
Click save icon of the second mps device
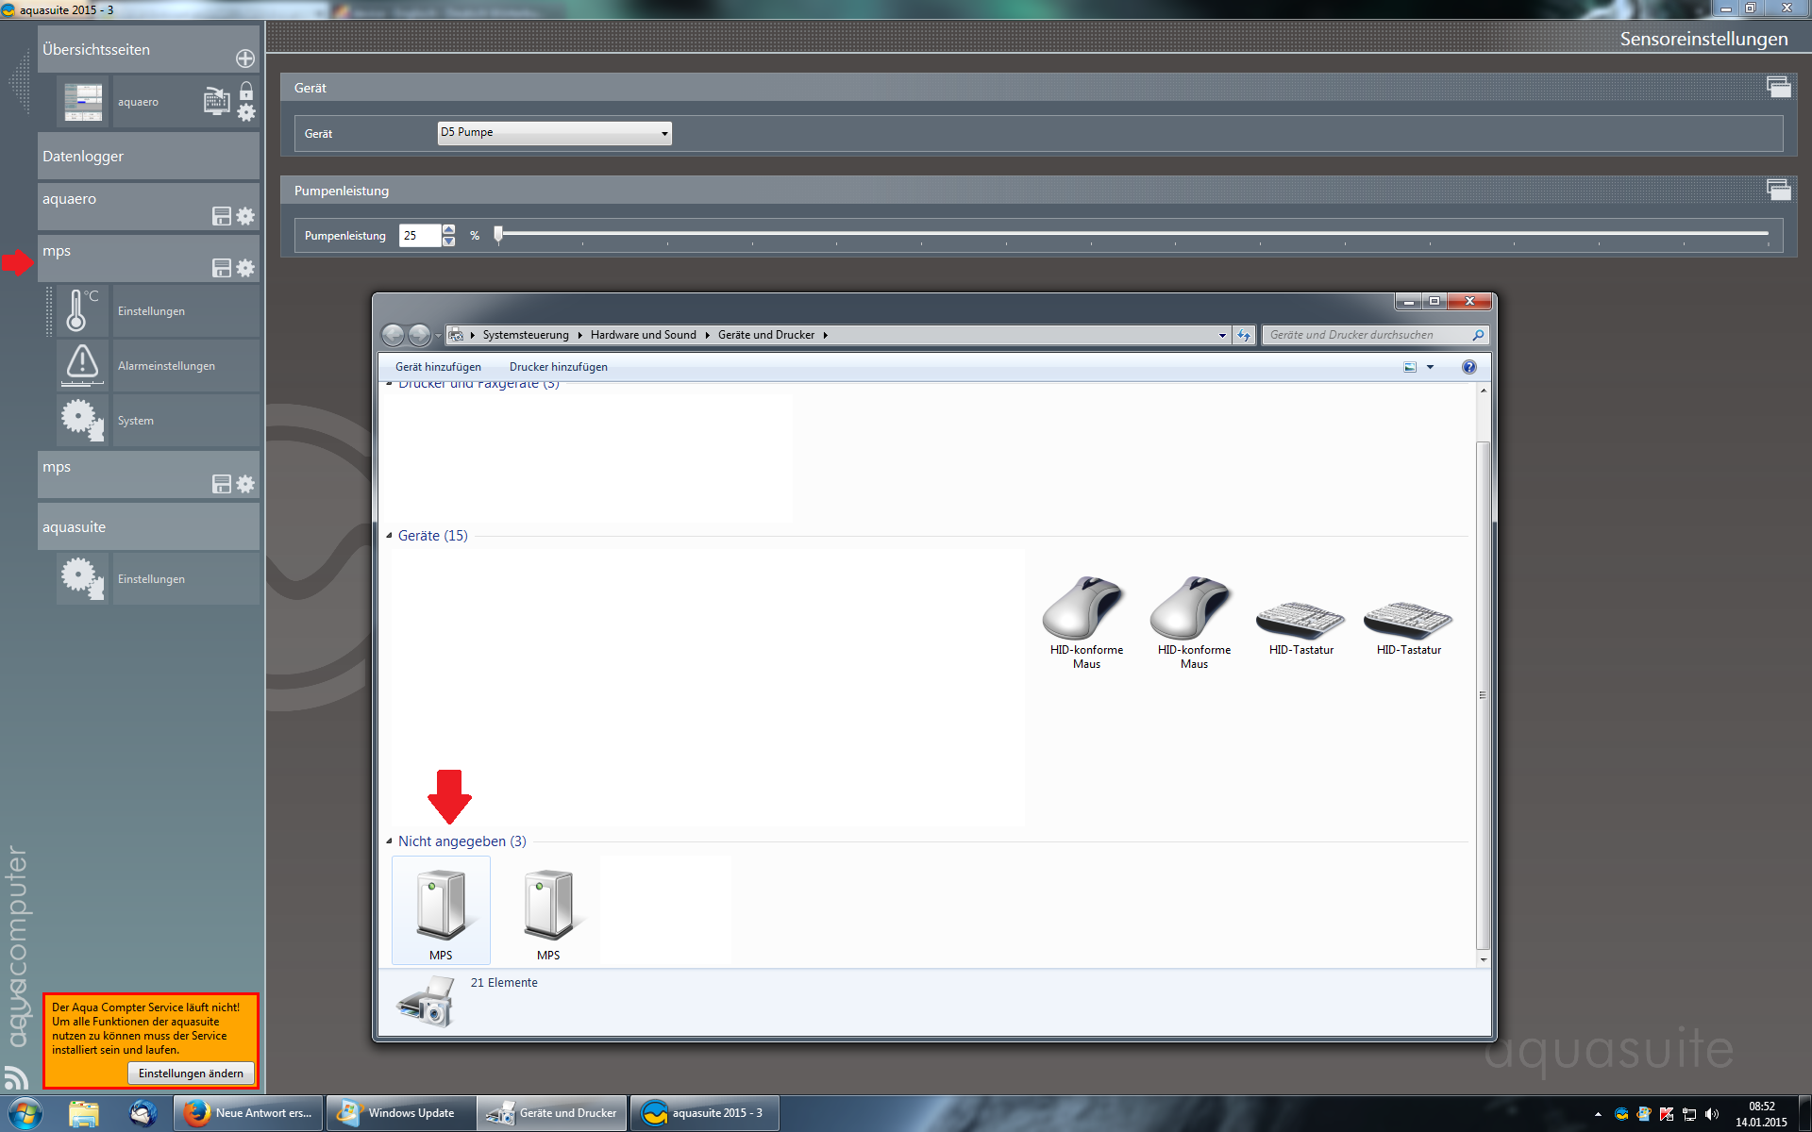[222, 484]
